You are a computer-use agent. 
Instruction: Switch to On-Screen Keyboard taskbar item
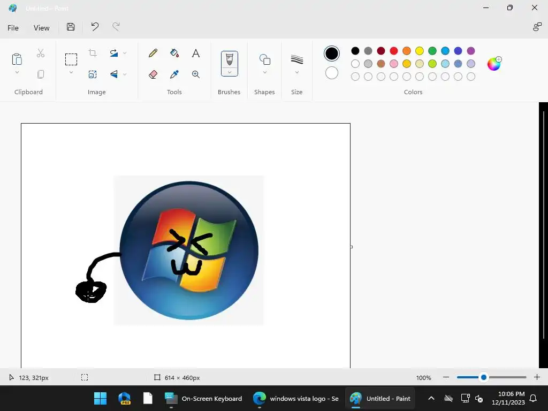[204, 398]
